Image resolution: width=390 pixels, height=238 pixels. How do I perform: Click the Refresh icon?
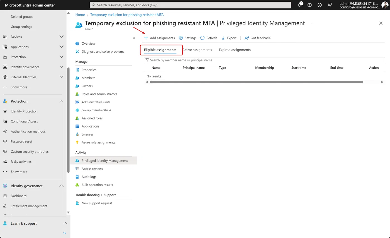pyautogui.click(x=202, y=38)
